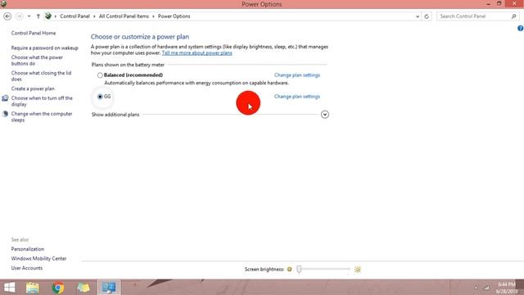The image size is (524, 295).
Task: Click the display icon beside turn off the display
Action: [5, 98]
